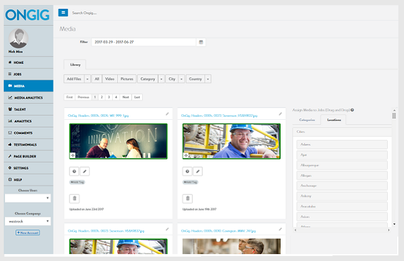The height and width of the screenshot is (261, 404).
Task: Expand the City dropdown arrow
Action: (182, 78)
